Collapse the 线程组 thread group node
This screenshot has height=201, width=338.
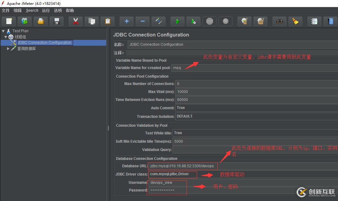click(6, 37)
